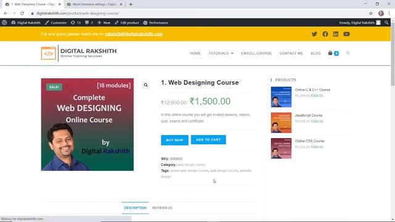Open the CONTACT ME page
Image resolution: width=395 pixels, height=222 pixels.
(291, 54)
